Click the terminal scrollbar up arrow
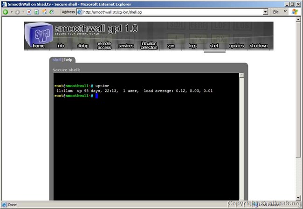303x209 pixels. pyautogui.click(x=241, y=75)
